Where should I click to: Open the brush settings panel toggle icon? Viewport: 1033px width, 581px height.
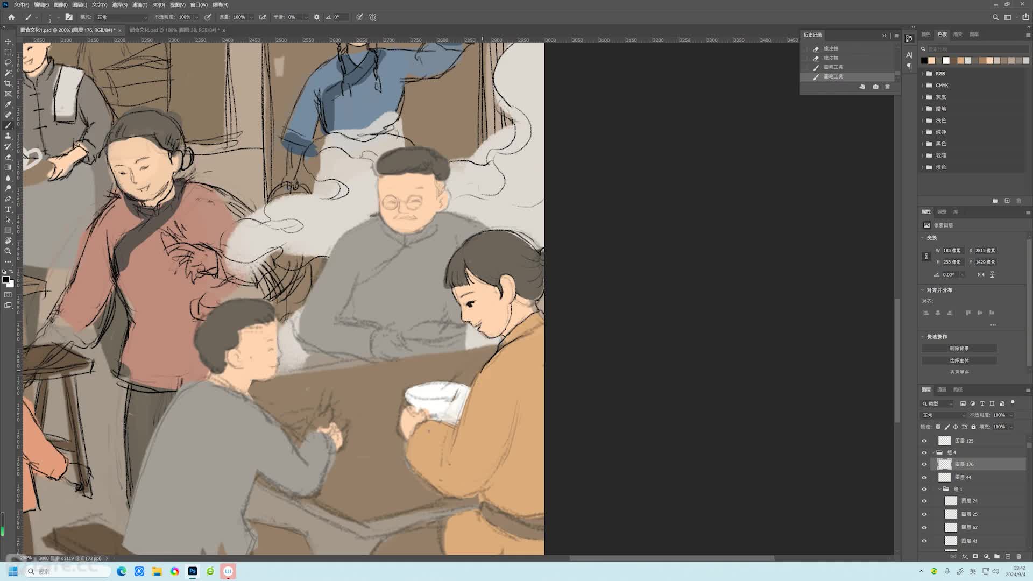tap(69, 17)
